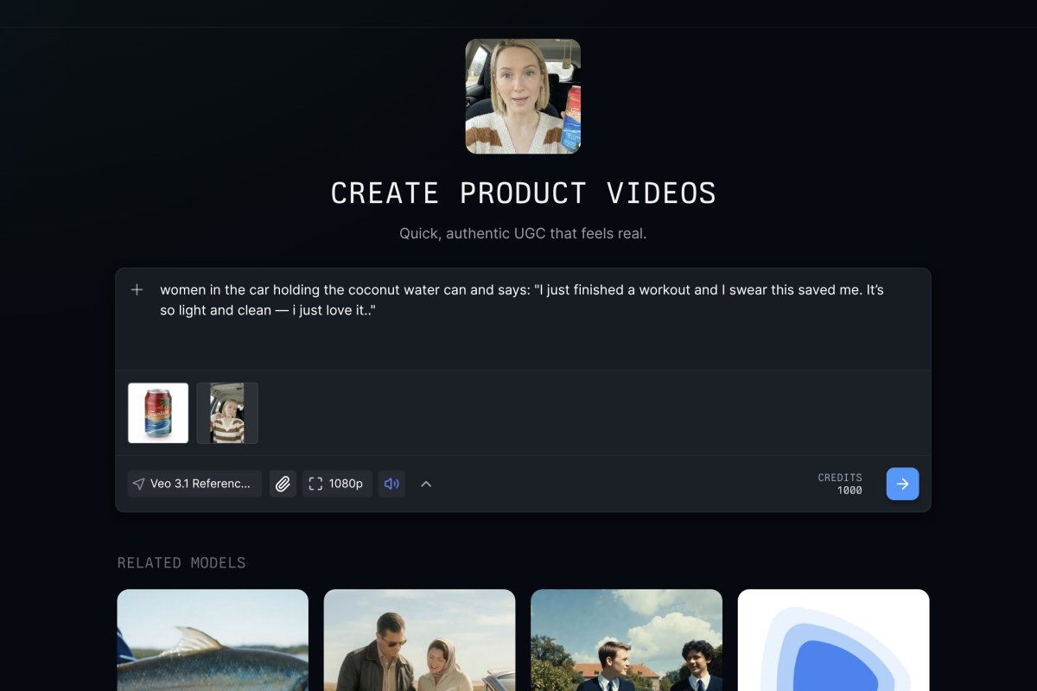Open the fish related model card
Screen dimensions: 1037x691
(x=213, y=640)
